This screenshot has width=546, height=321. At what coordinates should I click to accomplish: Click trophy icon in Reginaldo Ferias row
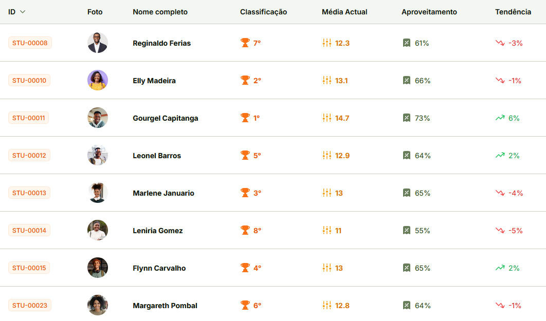245,43
